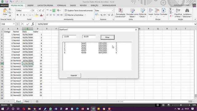
Task: Open Formatação Condicional menu
Action: 120,13
